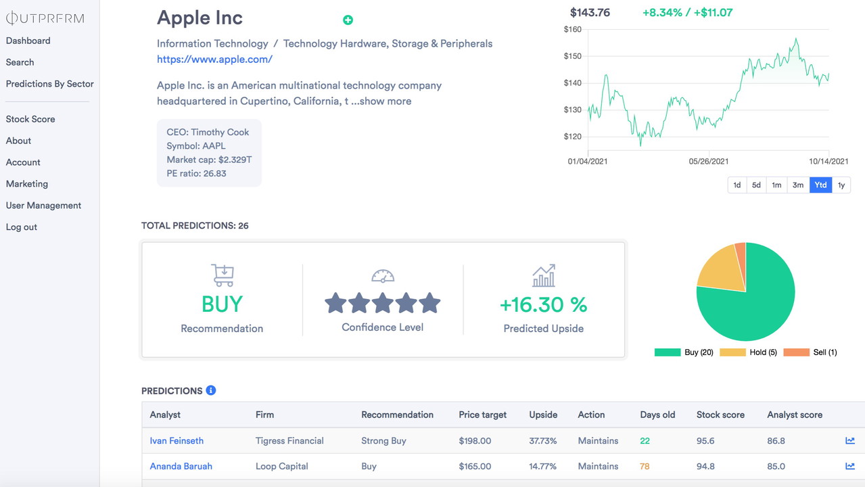
Task: Click the bar chart Predicted Upside icon
Action: click(544, 275)
